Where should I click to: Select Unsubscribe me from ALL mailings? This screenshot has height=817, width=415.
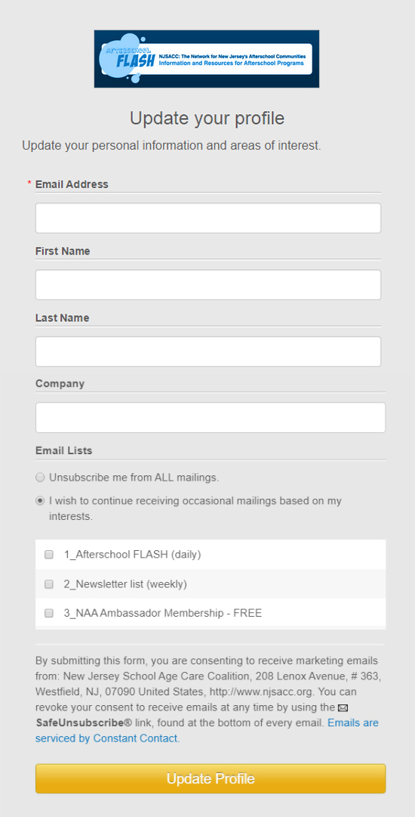(x=39, y=478)
